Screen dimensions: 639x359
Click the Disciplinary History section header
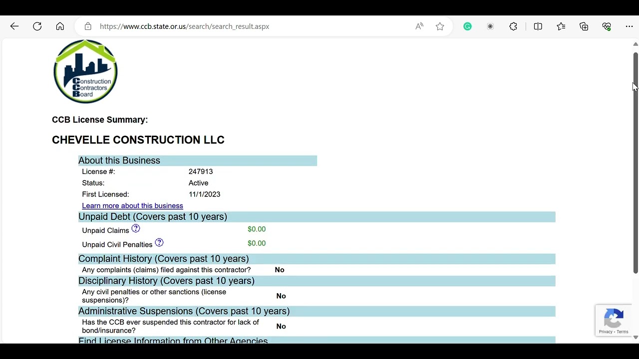317,280
